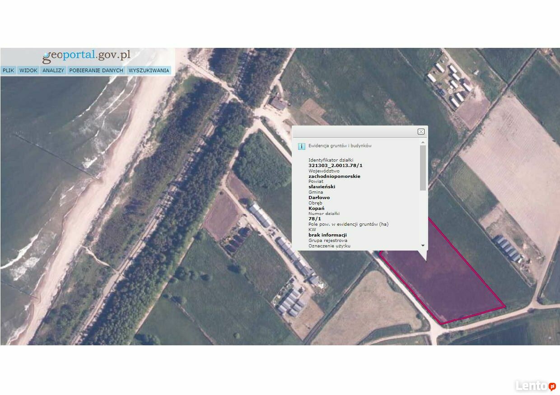Image resolution: width=560 pixels, height=395 pixels.
Task: Close the parcel info popup
Action: [x=421, y=131]
